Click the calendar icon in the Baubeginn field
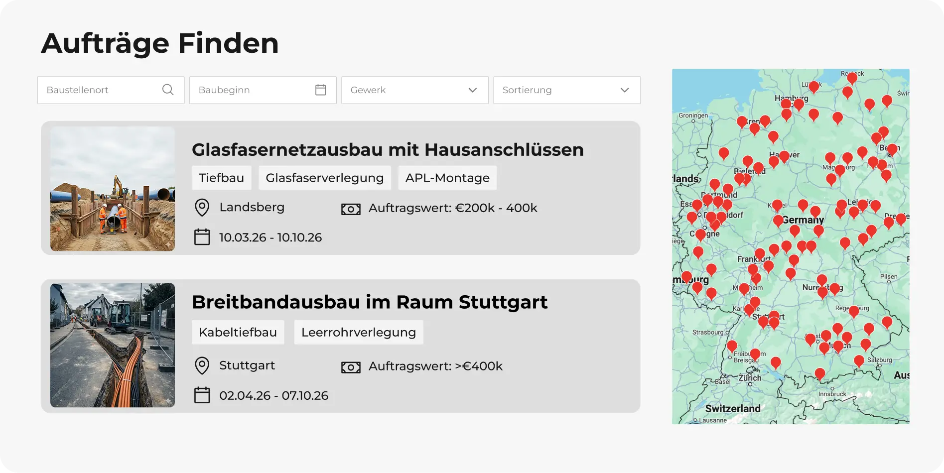This screenshot has width=944, height=473. [x=320, y=90]
